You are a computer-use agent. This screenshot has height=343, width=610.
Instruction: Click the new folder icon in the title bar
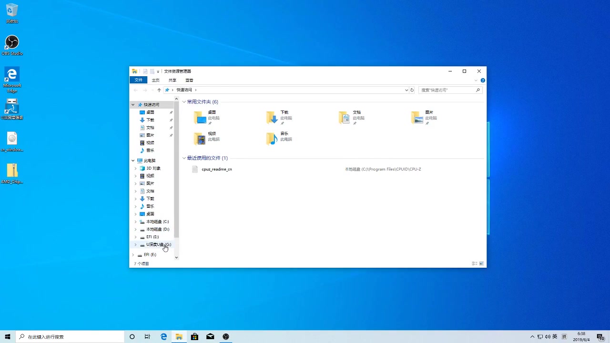pos(152,71)
